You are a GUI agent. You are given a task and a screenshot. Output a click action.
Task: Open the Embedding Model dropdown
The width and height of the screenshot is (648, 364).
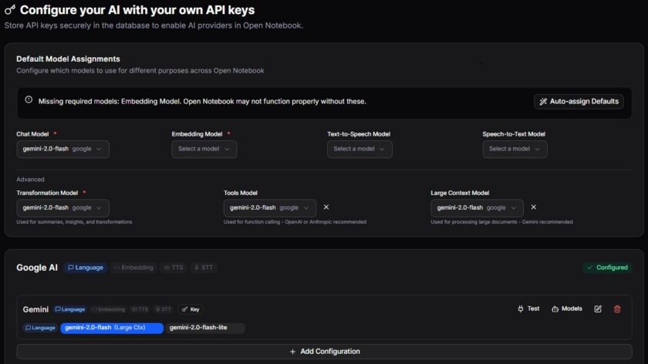[204, 149]
